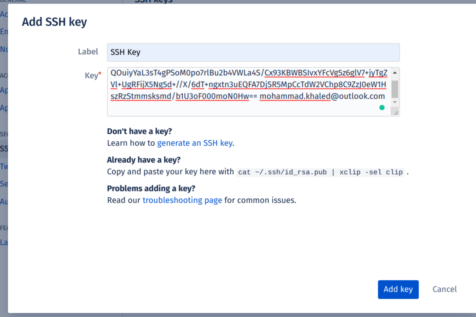Viewport: 476px width, 317px height.
Task: Click the green status dot in key field
Action: pyautogui.click(x=382, y=107)
